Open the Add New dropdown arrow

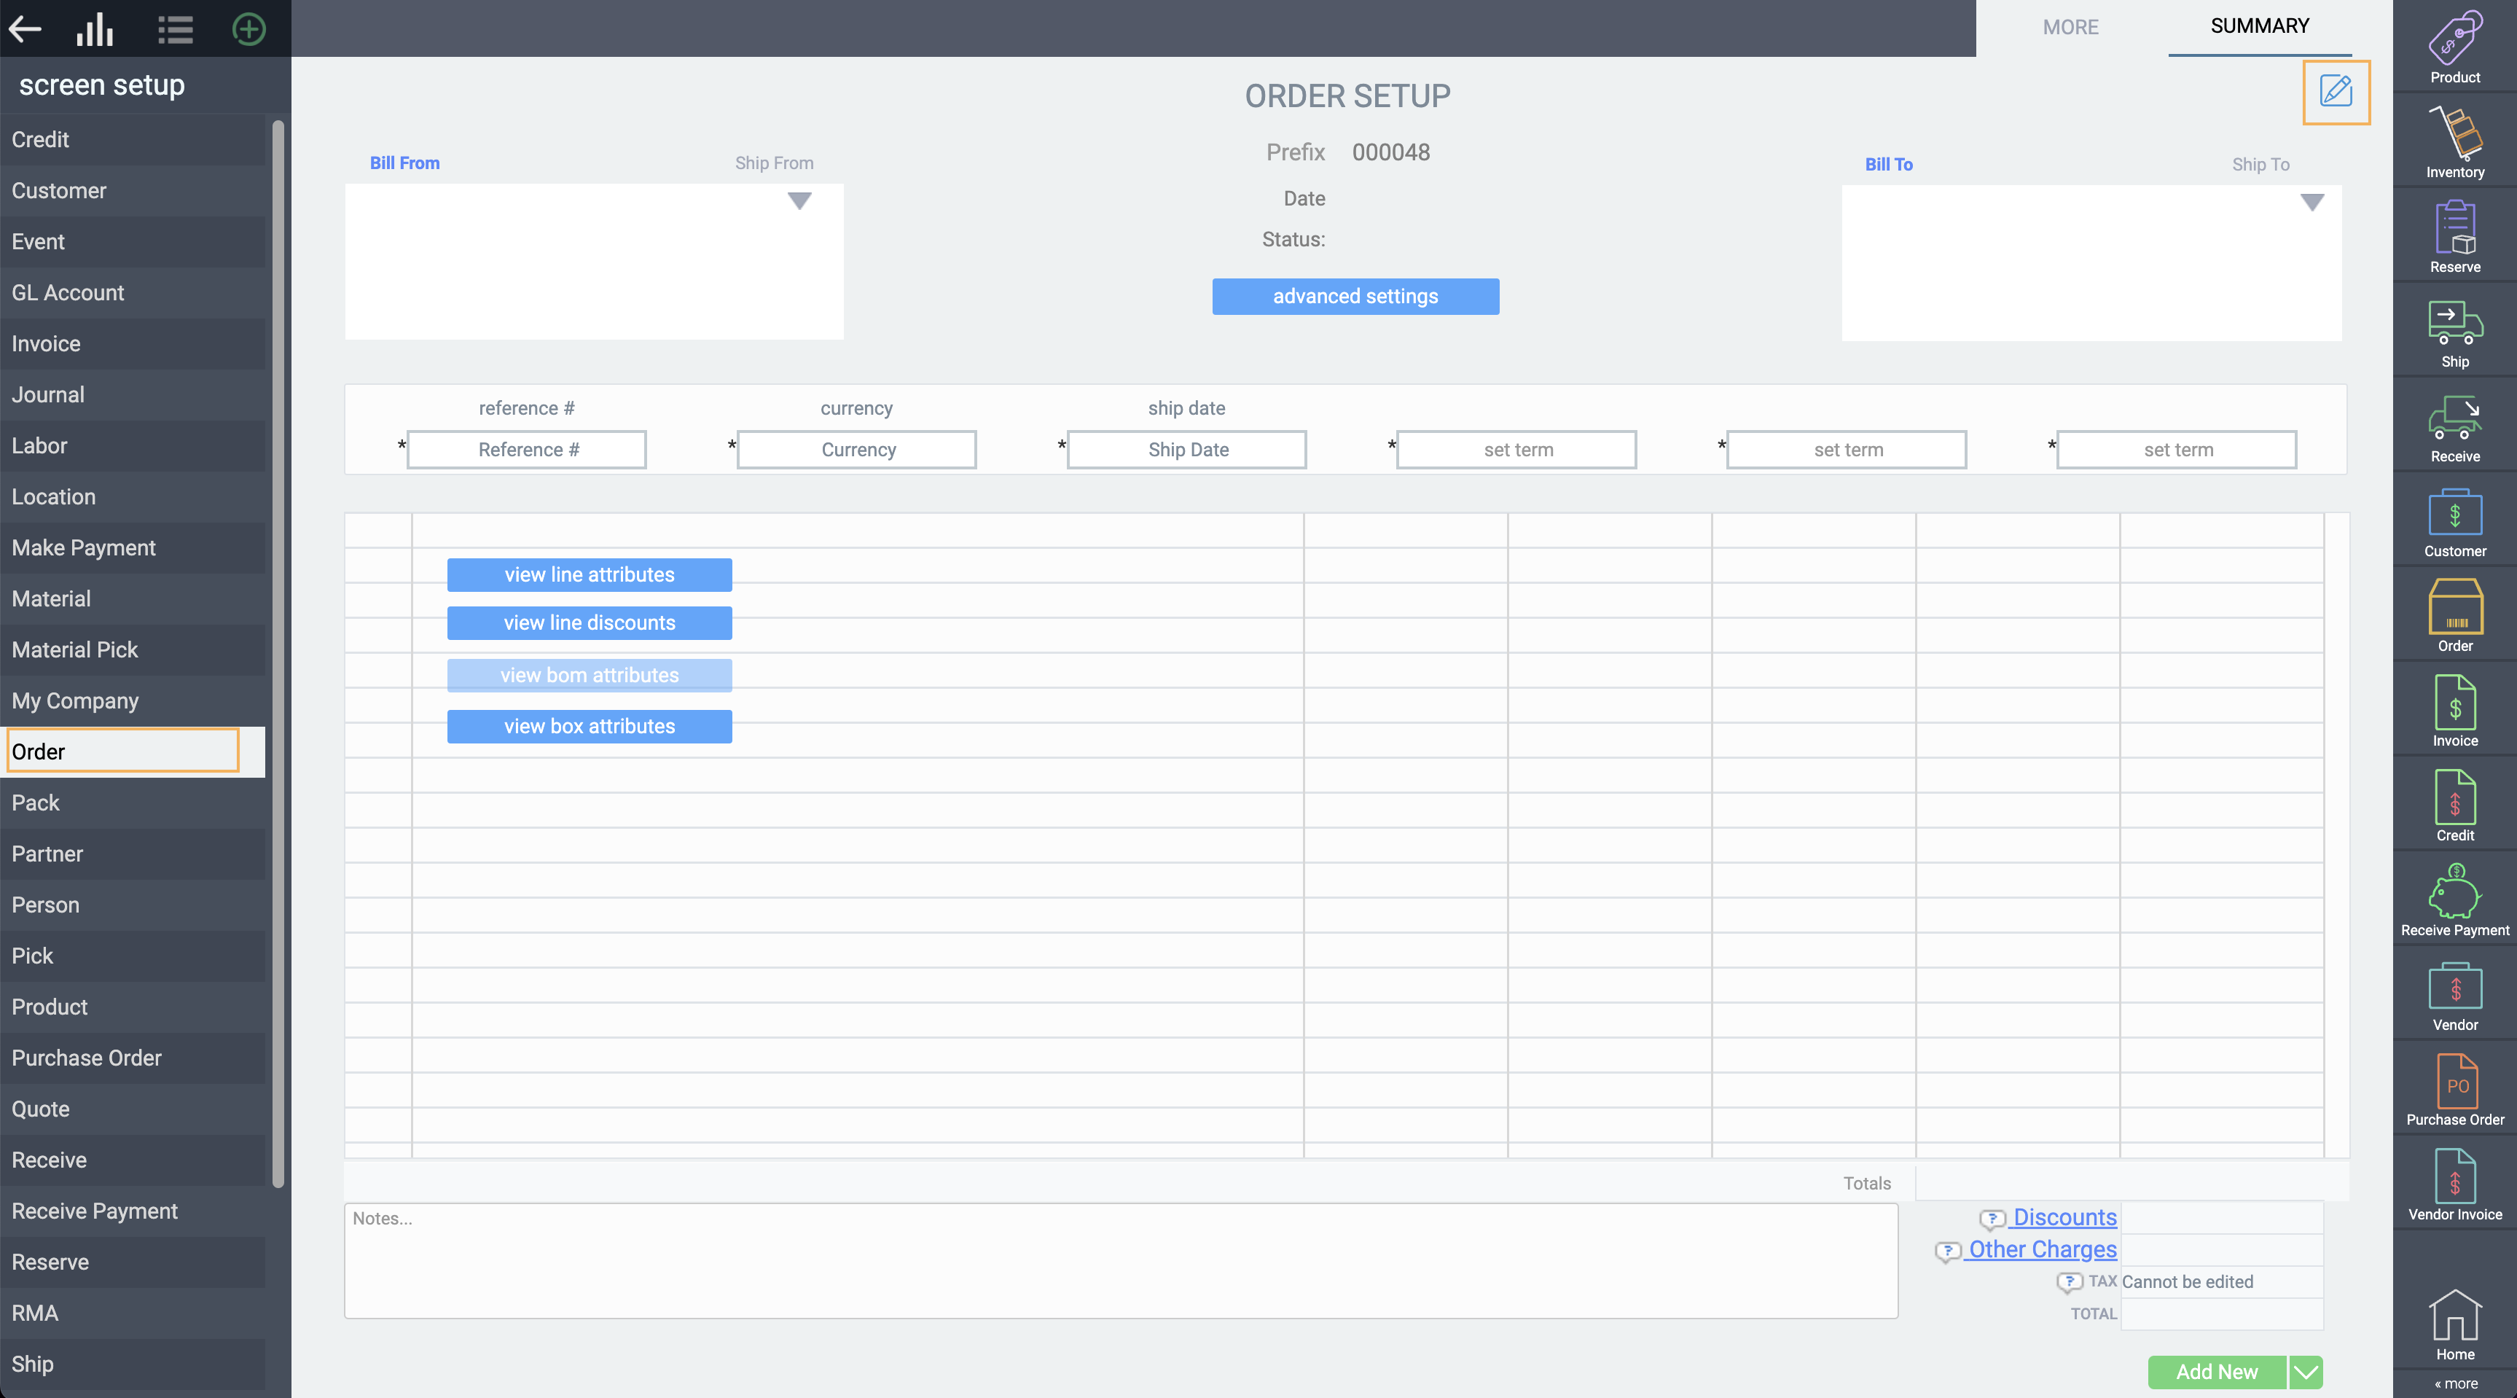pos(2305,1372)
